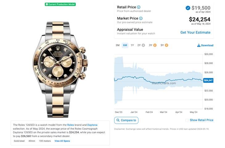Click the Market Price info icon

point(141,18)
